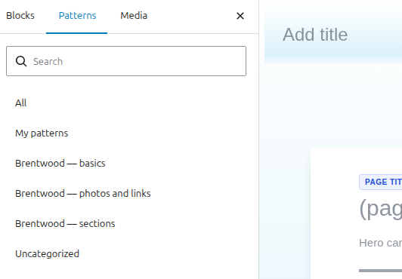Click the search magnifier icon
The height and width of the screenshot is (279, 402).
tap(21, 61)
